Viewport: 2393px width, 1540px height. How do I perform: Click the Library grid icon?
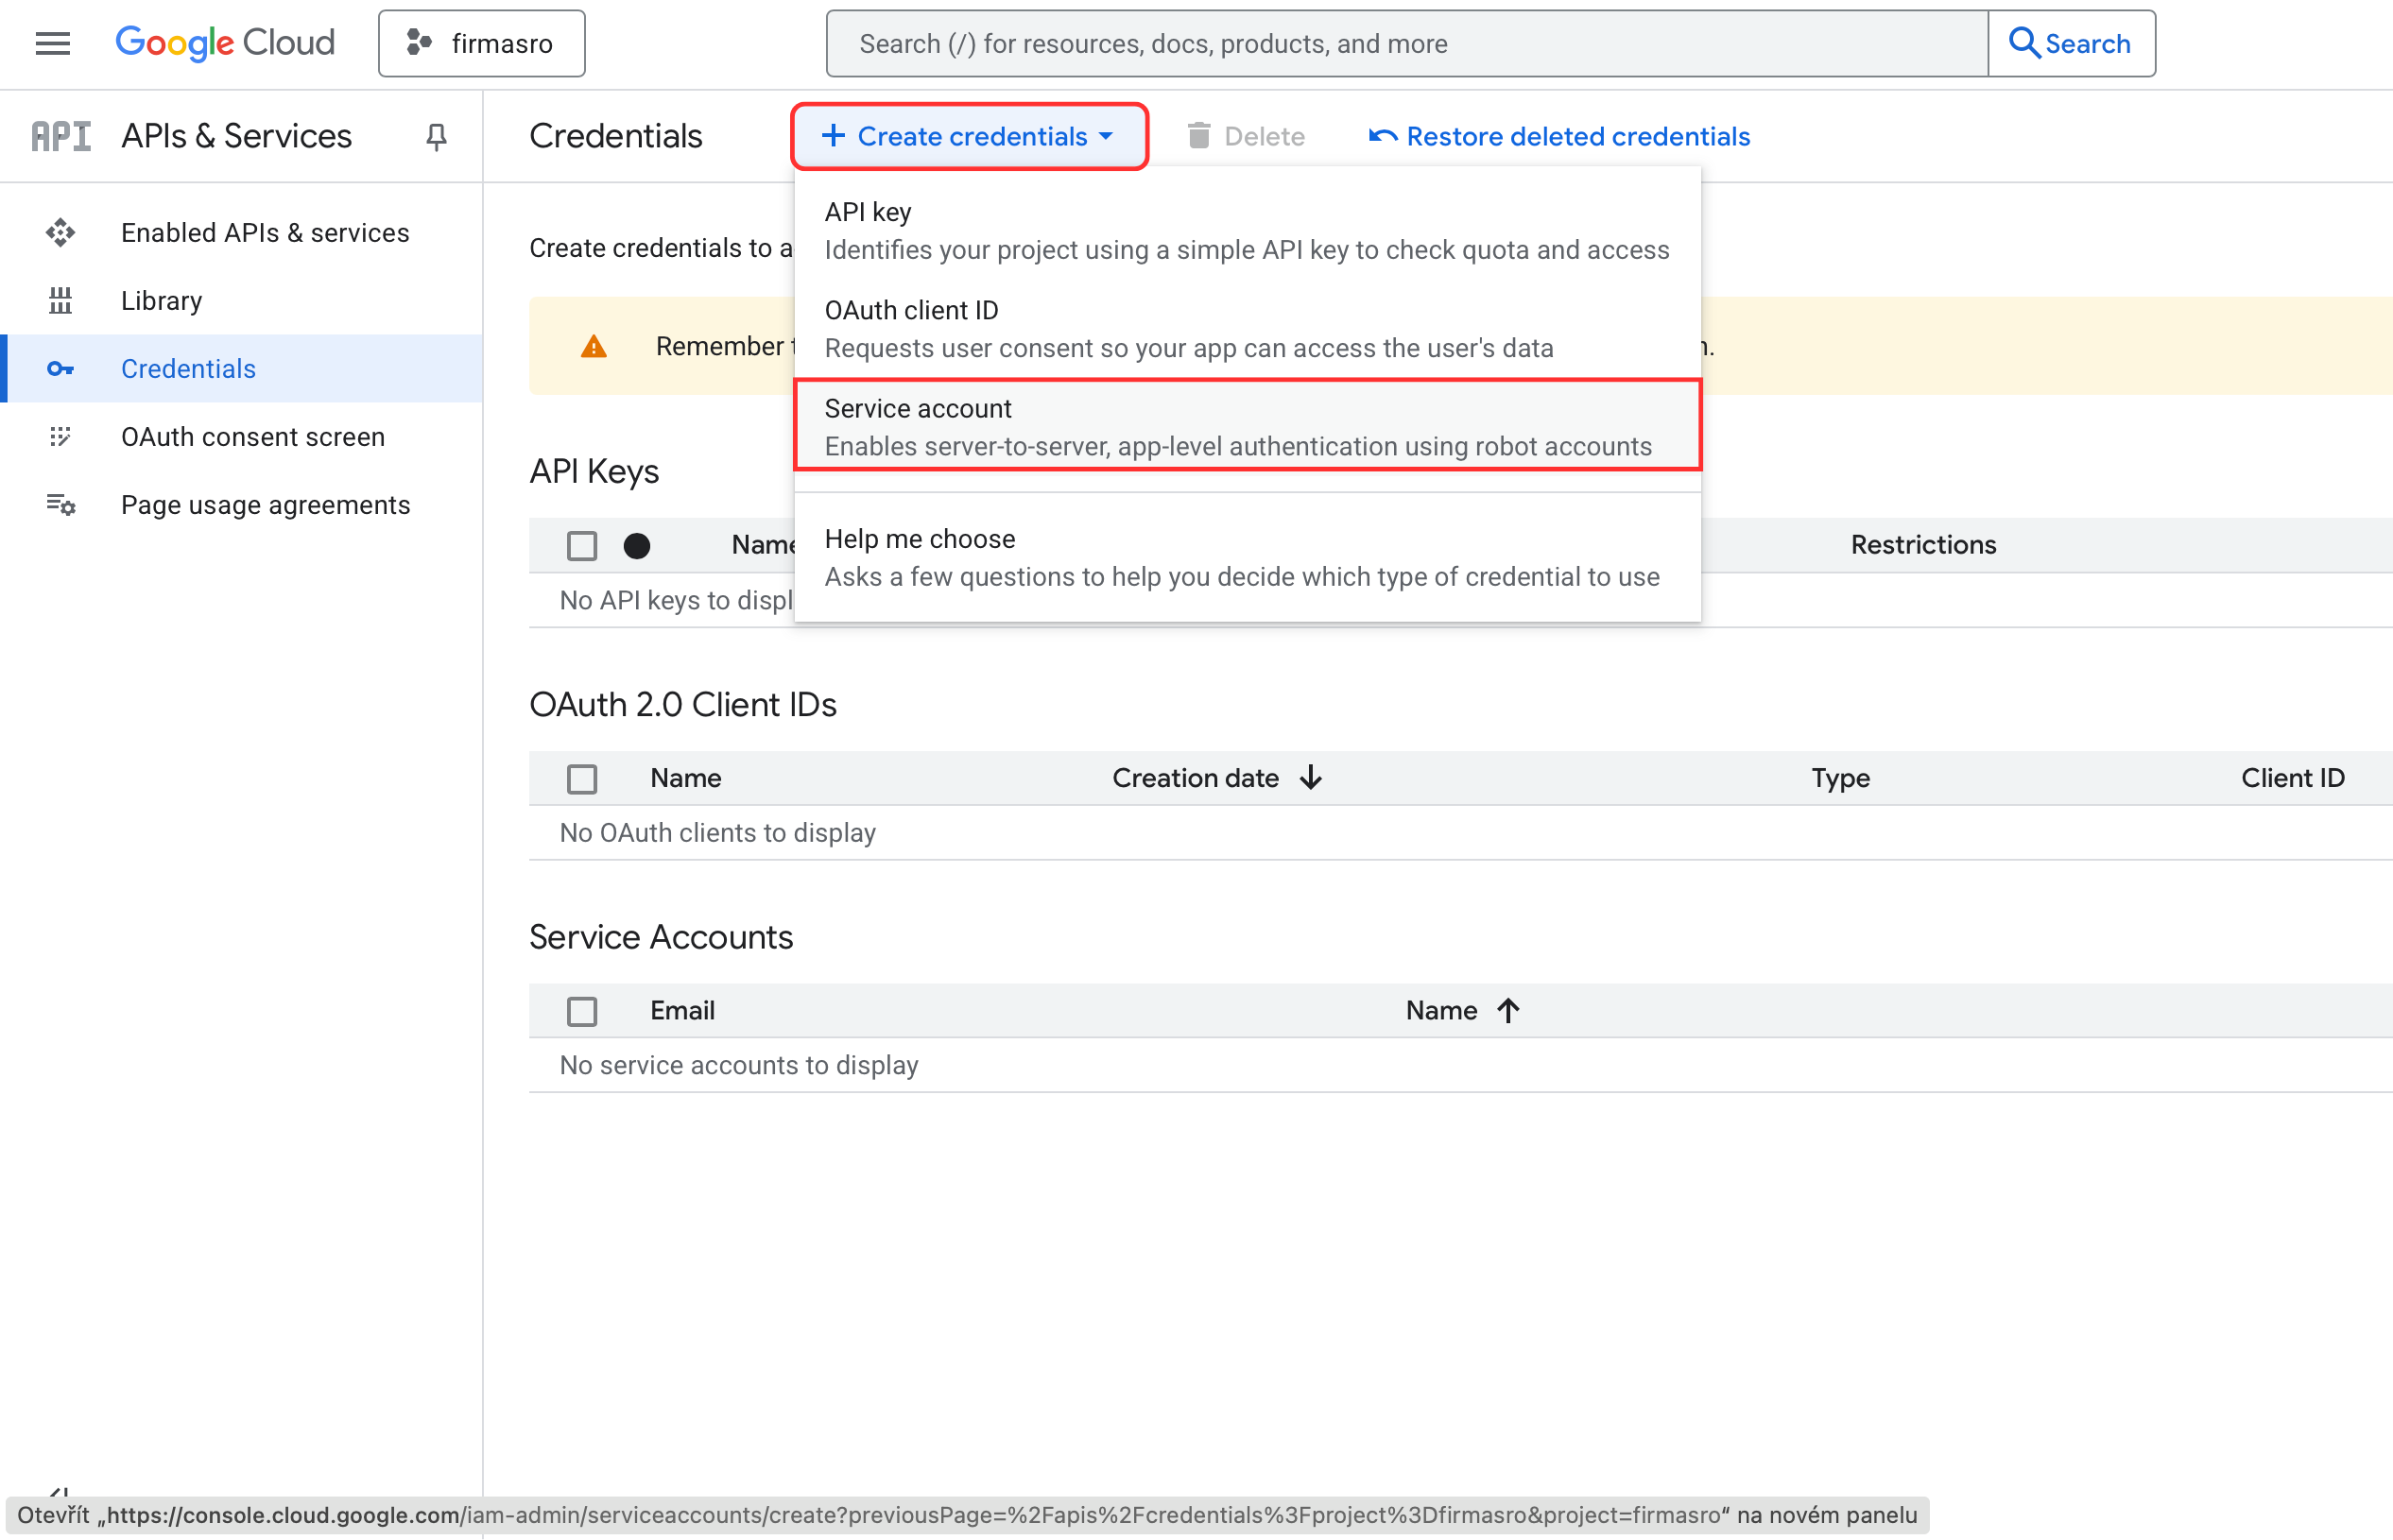[60, 300]
